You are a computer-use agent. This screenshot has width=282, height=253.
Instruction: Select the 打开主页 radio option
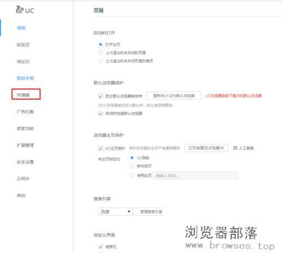[100, 45]
